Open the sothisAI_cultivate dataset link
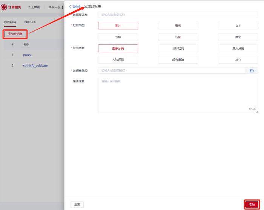 35,65
